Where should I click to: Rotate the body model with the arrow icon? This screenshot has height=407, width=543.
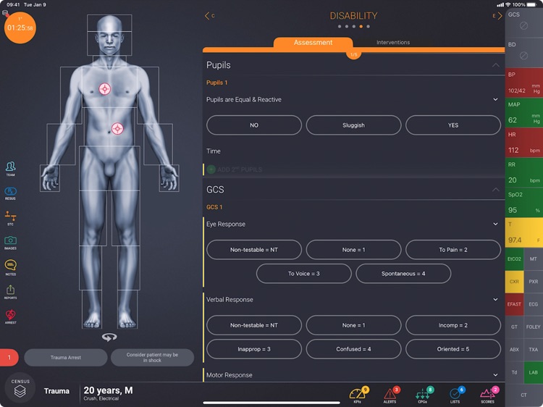click(109, 337)
